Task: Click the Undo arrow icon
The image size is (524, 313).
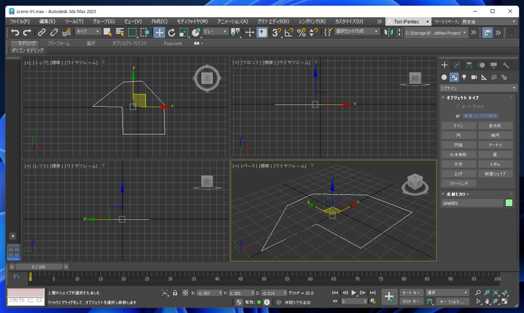Action: tap(15, 32)
